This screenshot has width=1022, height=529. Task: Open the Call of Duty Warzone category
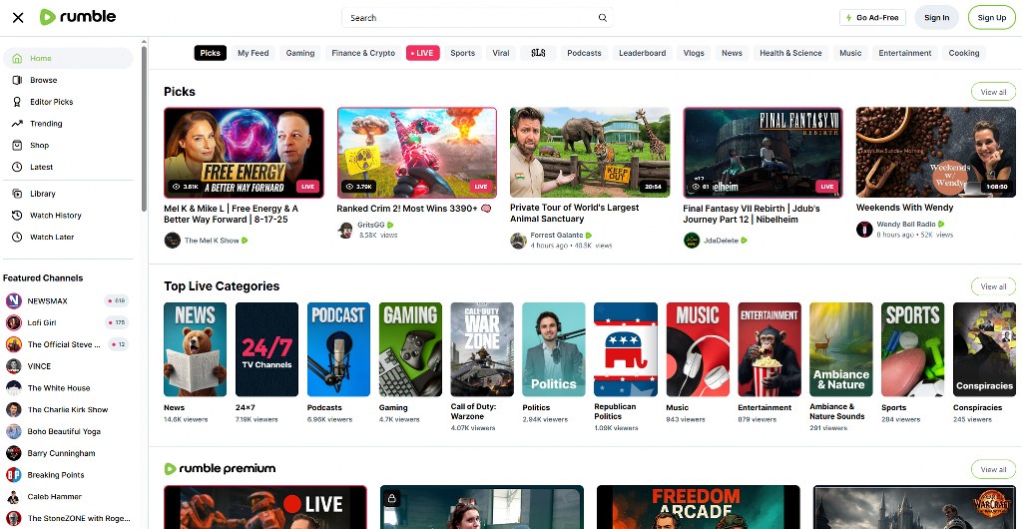(482, 350)
